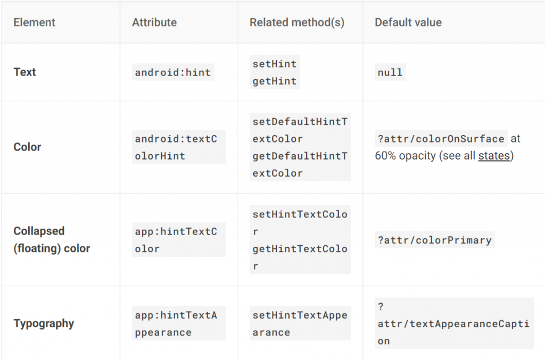Click the "Element" column header
Image resolution: width=545 pixels, height=360 pixels.
click(x=34, y=22)
